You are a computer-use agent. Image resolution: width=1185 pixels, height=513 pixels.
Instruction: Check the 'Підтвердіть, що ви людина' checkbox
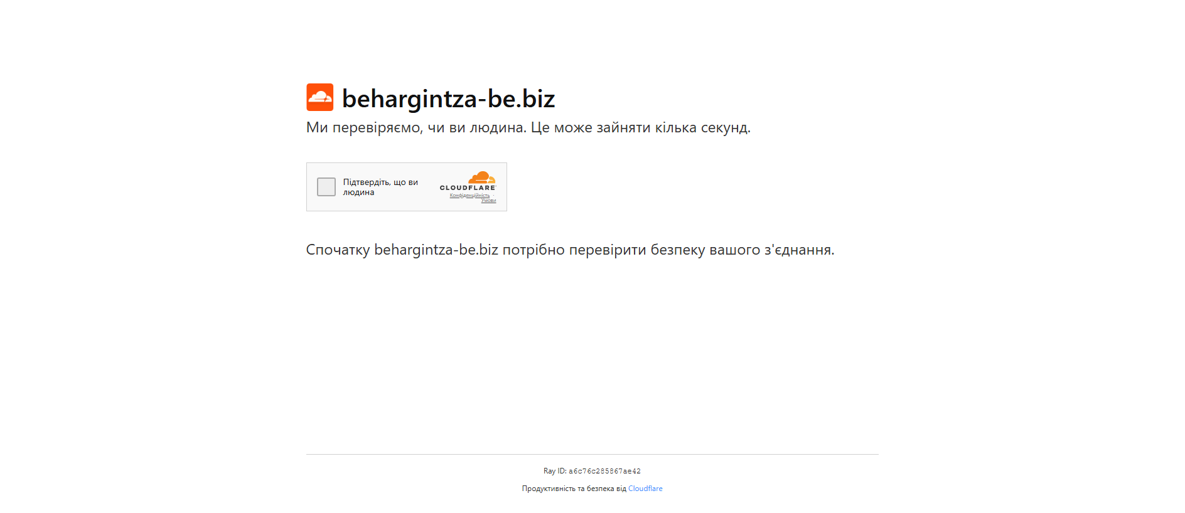(326, 187)
